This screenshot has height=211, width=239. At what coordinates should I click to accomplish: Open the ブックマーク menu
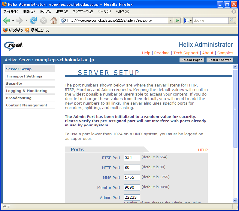tap(83, 11)
